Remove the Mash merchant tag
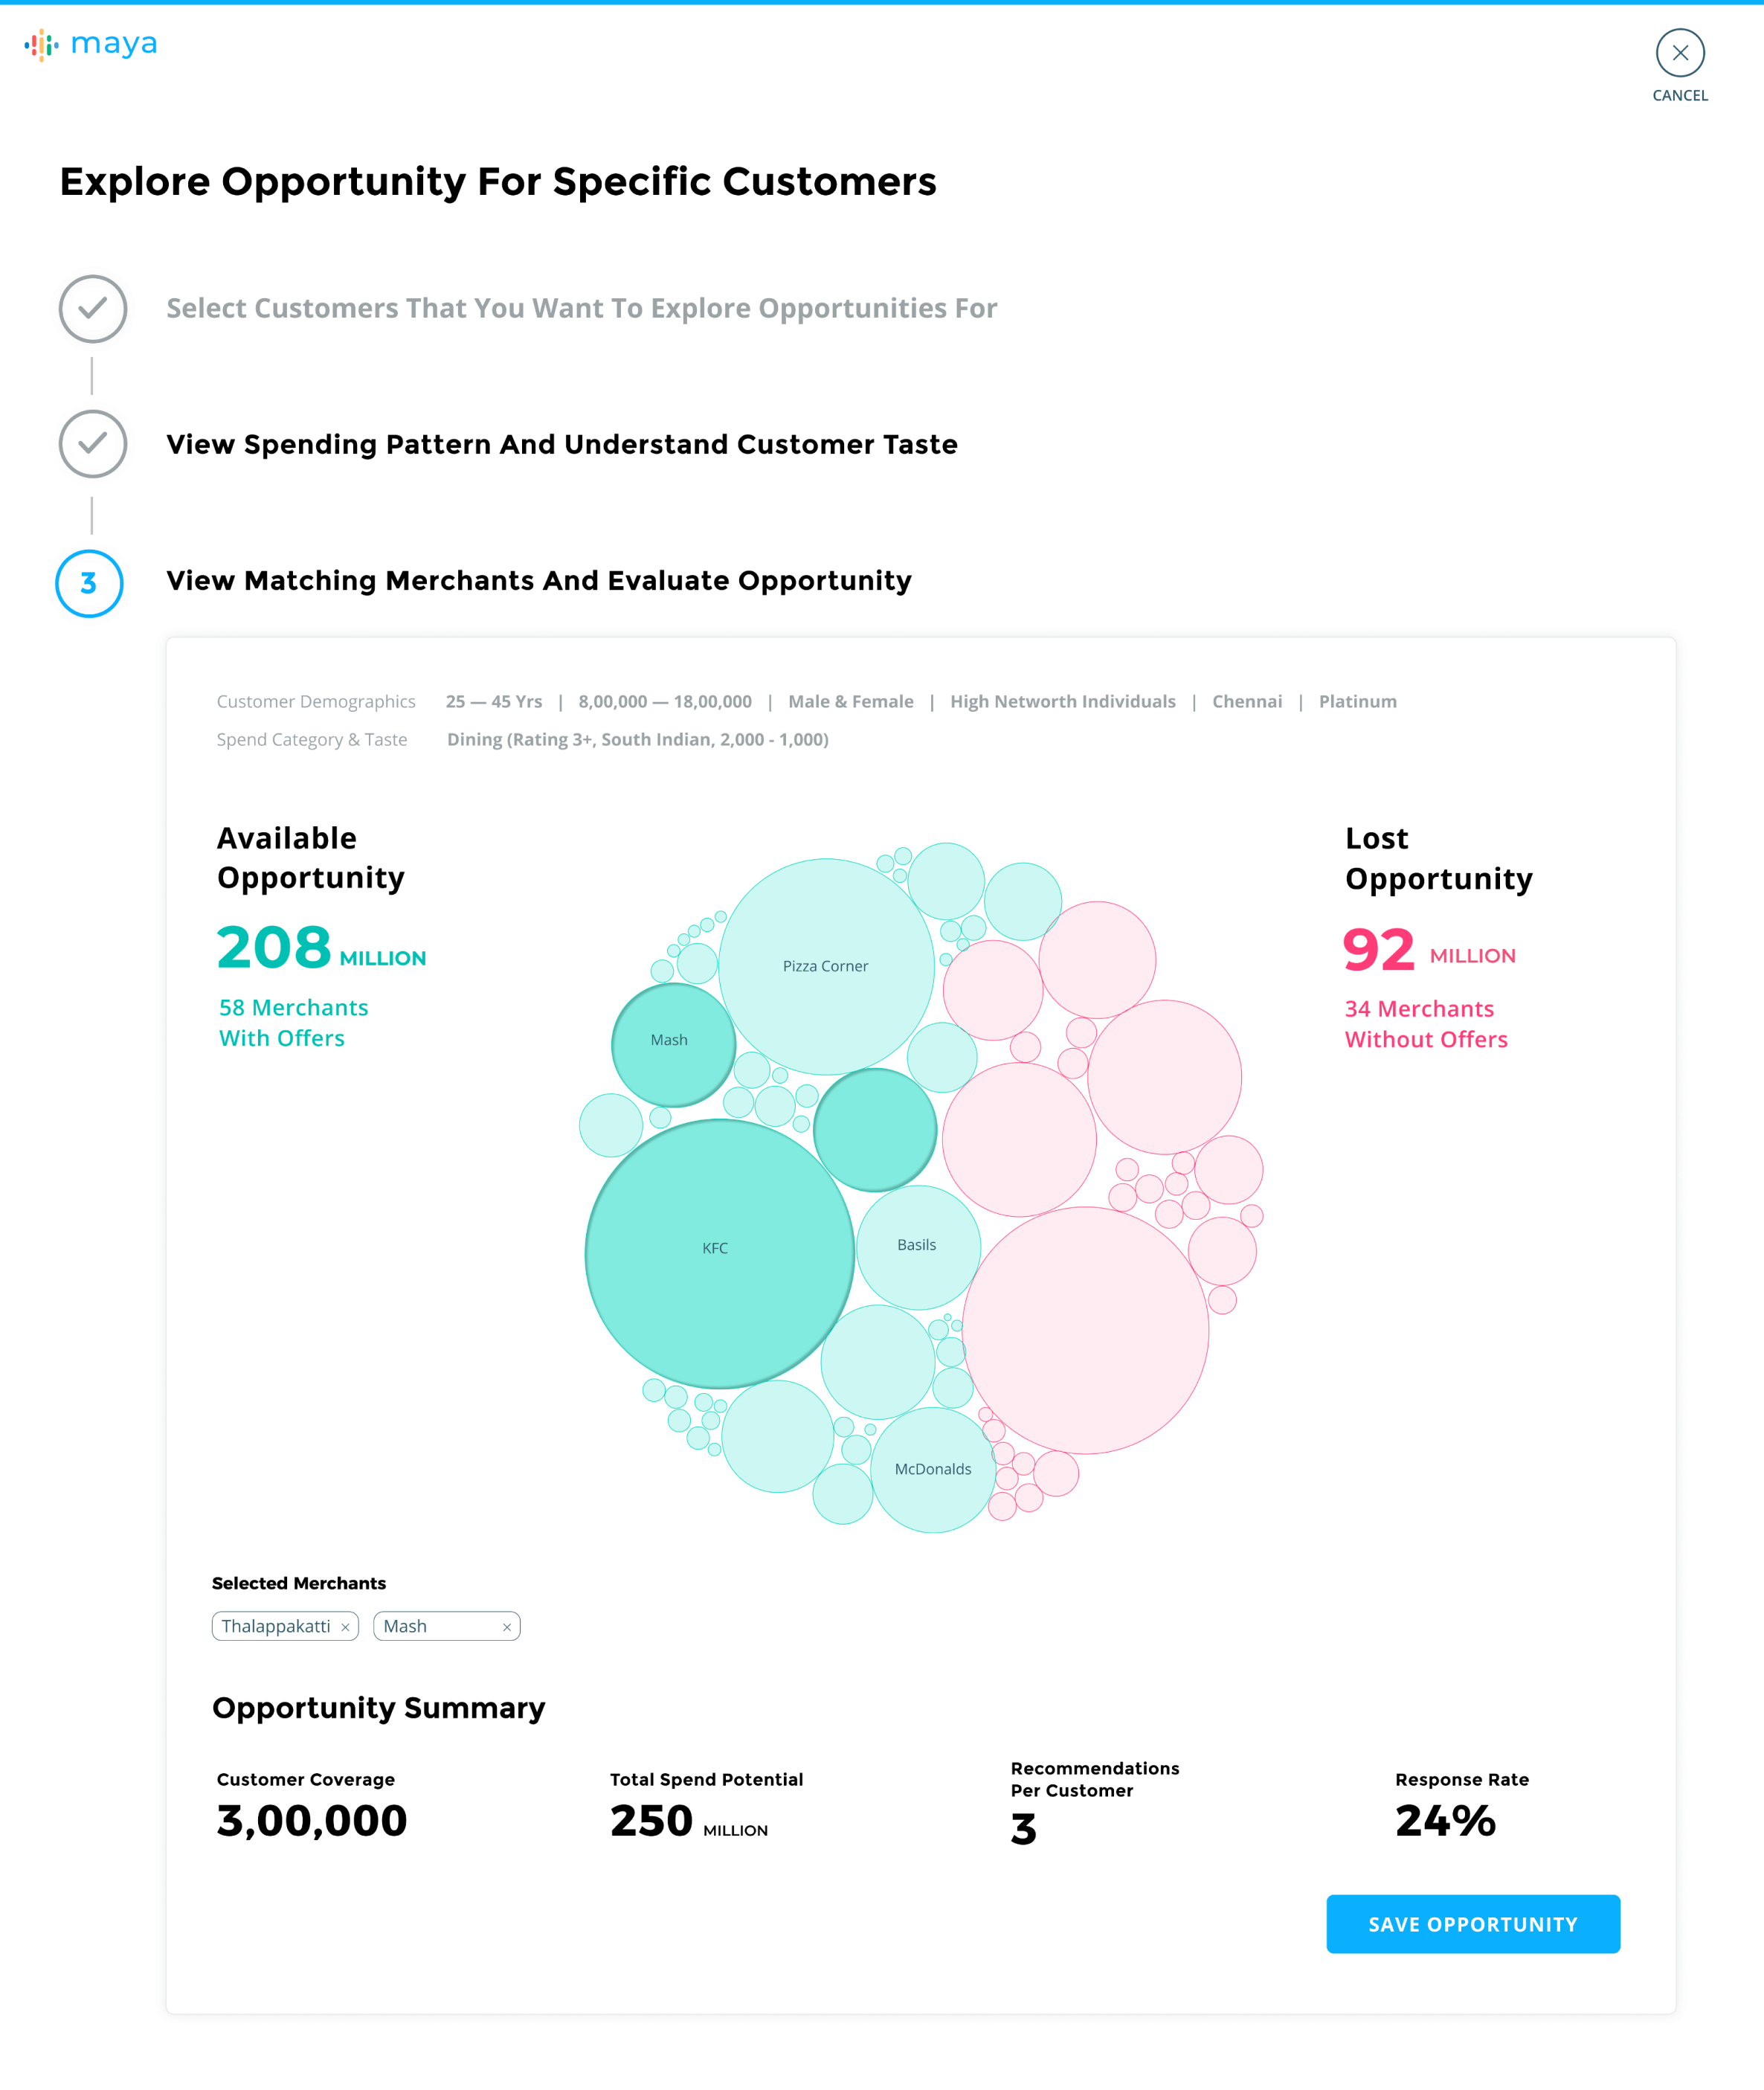 click(x=506, y=1627)
